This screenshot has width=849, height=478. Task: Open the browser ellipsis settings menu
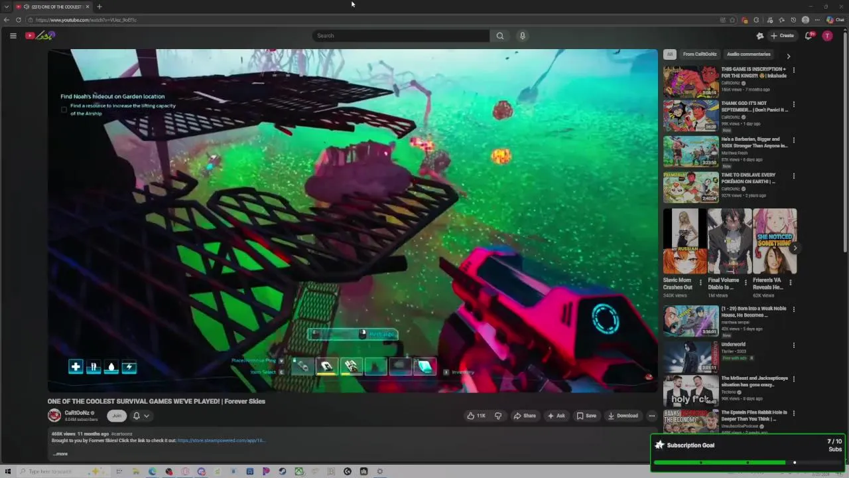817,20
